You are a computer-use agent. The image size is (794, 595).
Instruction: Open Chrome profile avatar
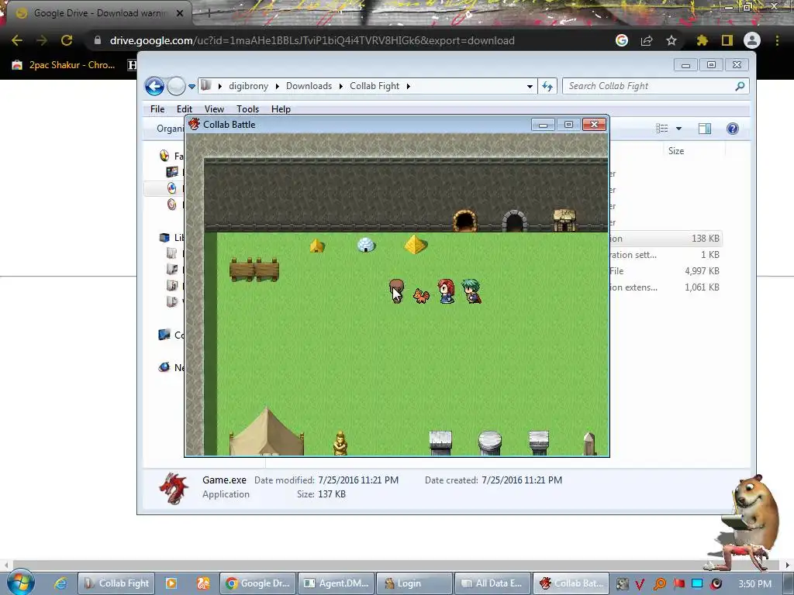(752, 40)
